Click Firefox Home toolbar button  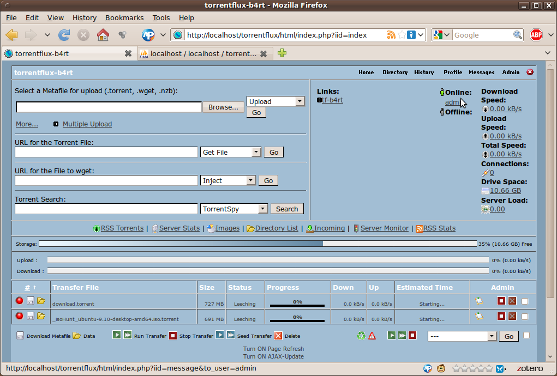coord(103,35)
